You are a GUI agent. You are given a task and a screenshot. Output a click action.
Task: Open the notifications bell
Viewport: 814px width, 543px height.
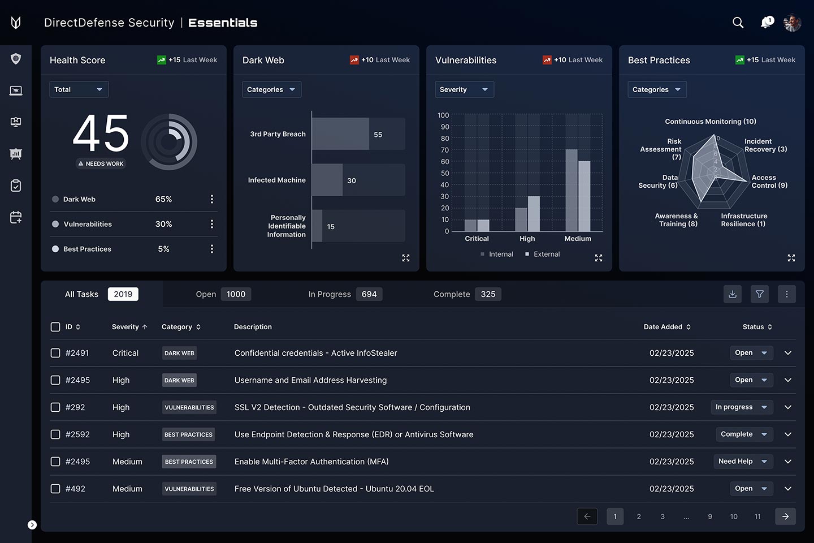(766, 23)
